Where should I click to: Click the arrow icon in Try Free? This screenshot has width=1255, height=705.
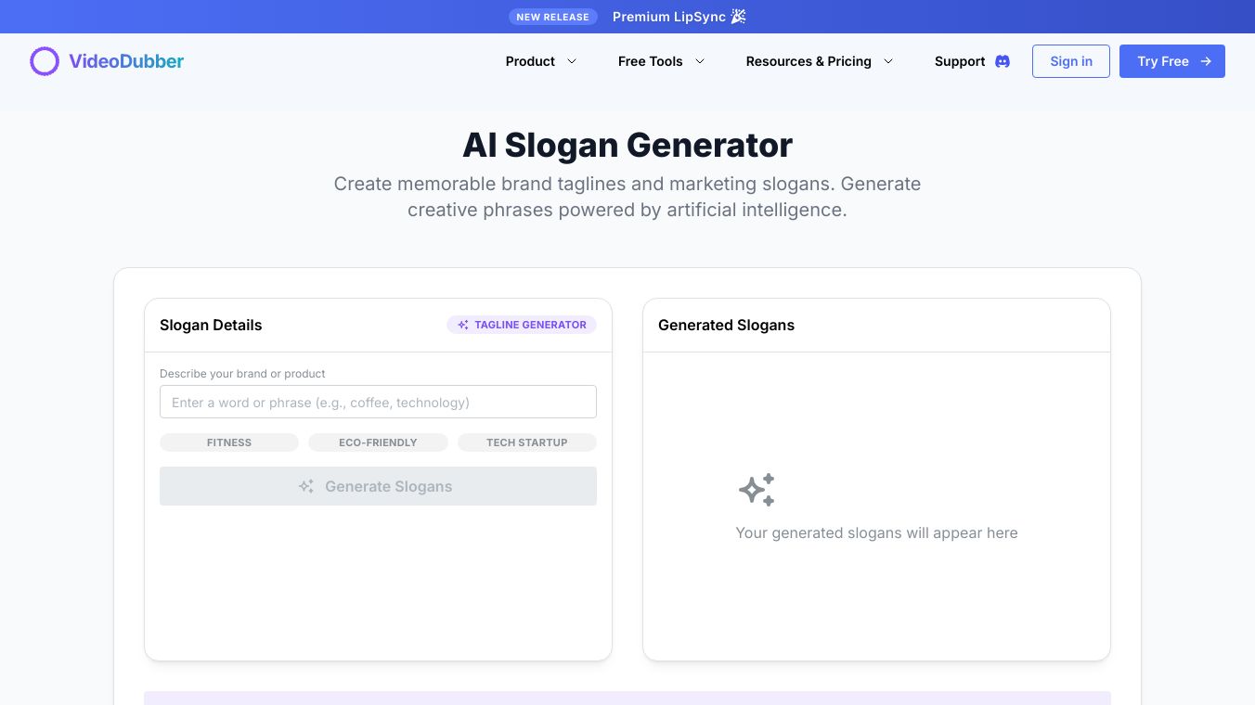1206,61
